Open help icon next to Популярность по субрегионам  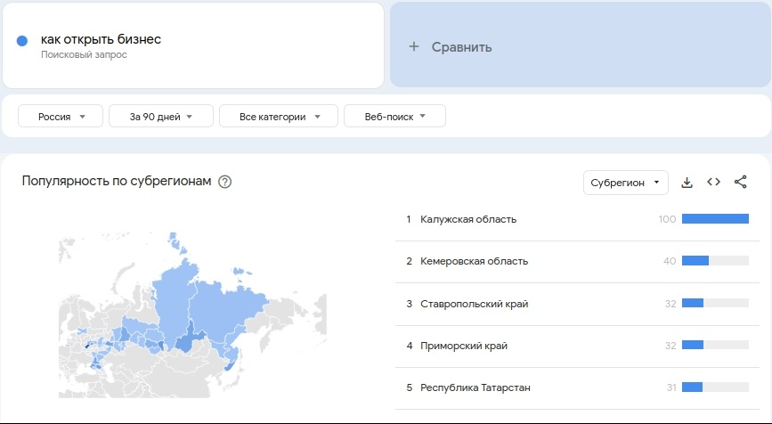click(x=224, y=182)
